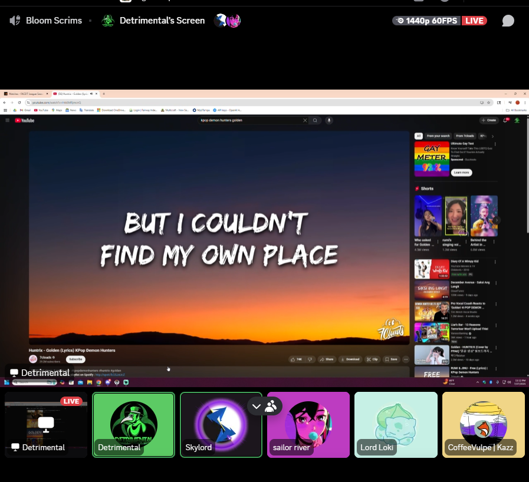Screen dimensions: 529x482
Task: Select the From your search chip
Action: point(438,136)
